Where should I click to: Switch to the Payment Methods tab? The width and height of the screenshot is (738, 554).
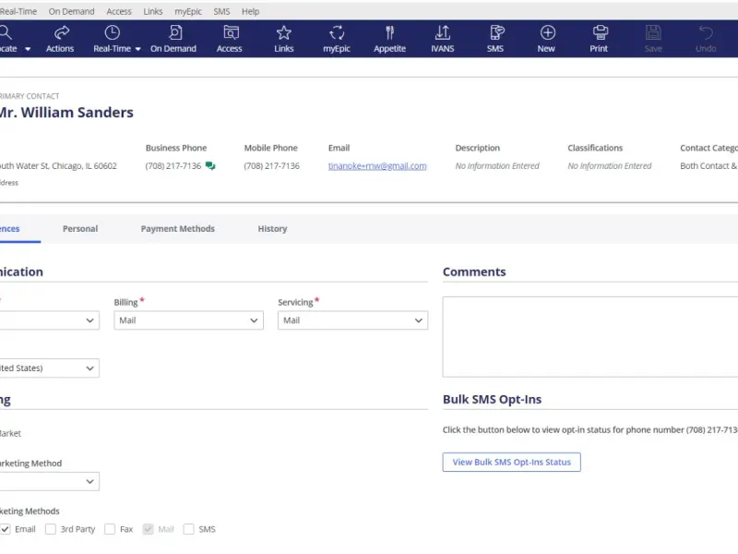(177, 228)
